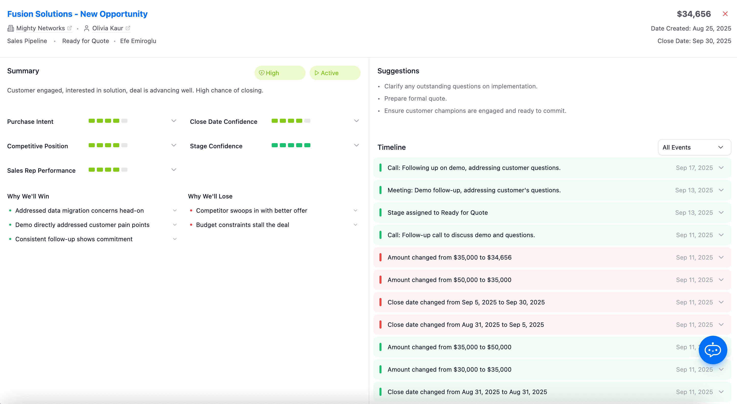Open the chatbot assistant floating icon

[x=712, y=350]
